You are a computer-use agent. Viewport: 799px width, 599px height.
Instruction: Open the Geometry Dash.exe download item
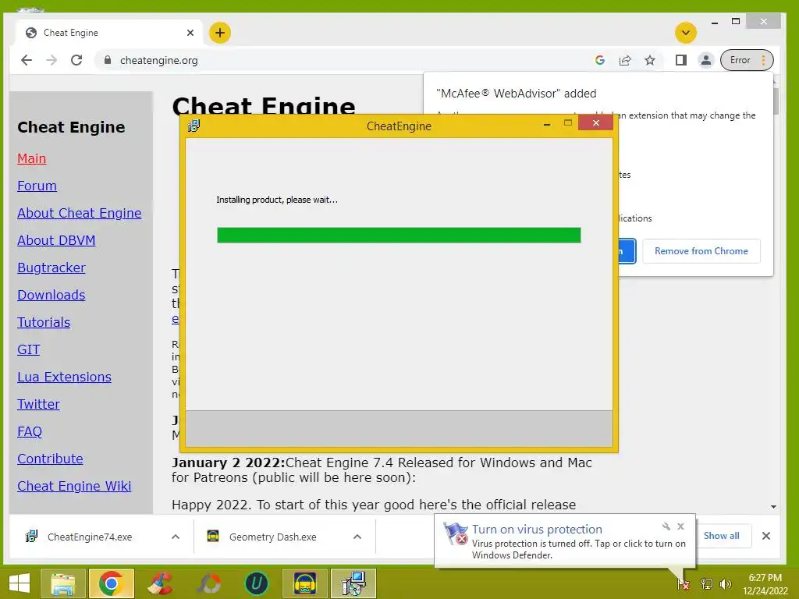(272, 537)
